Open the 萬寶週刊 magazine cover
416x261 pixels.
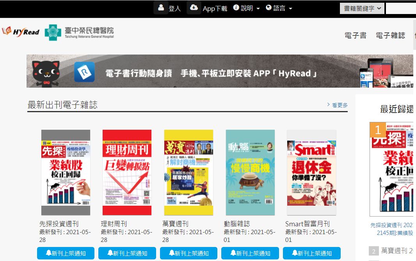pyautogui.click(x=188, y=173)
